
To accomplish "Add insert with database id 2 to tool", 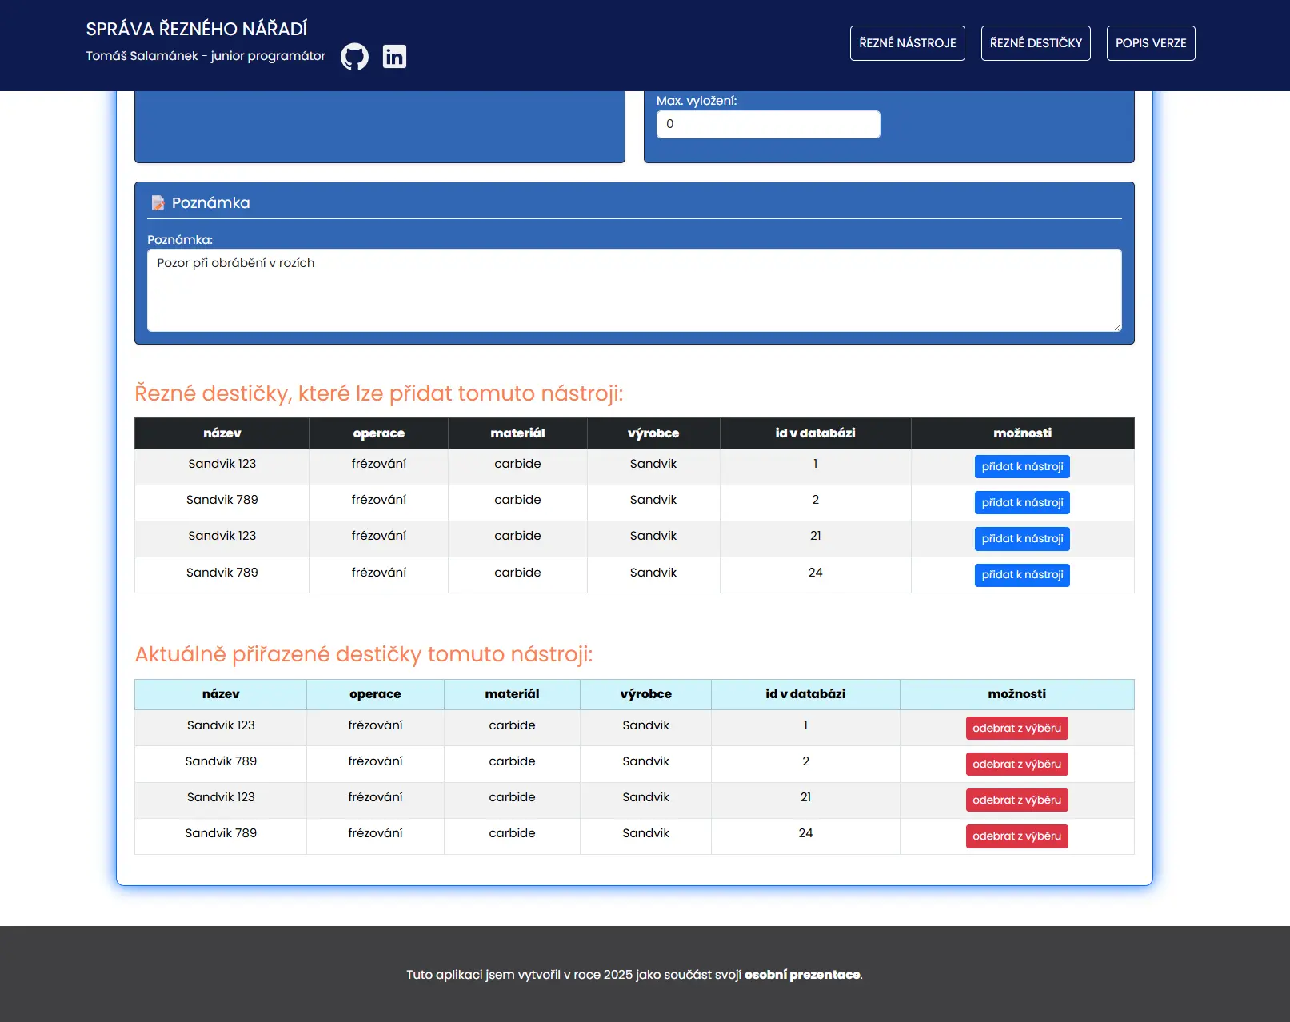I will [1022, 503].
